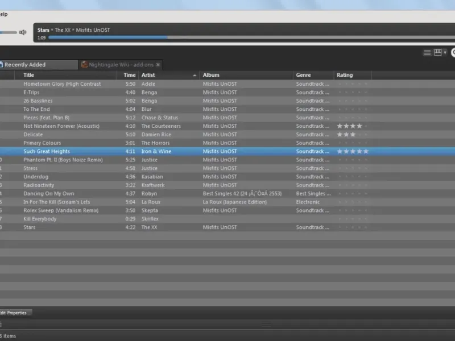Click the Skrillex artist cell
455x341 pixels.
click(150, 219)
